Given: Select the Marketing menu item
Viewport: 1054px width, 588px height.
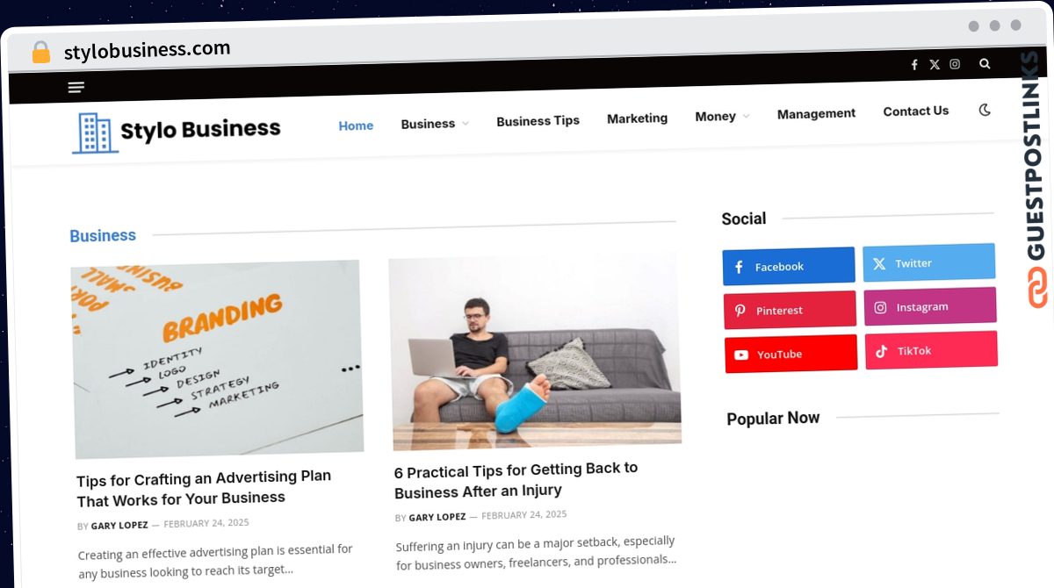Looking at the screenshot, I should point(637,118).
